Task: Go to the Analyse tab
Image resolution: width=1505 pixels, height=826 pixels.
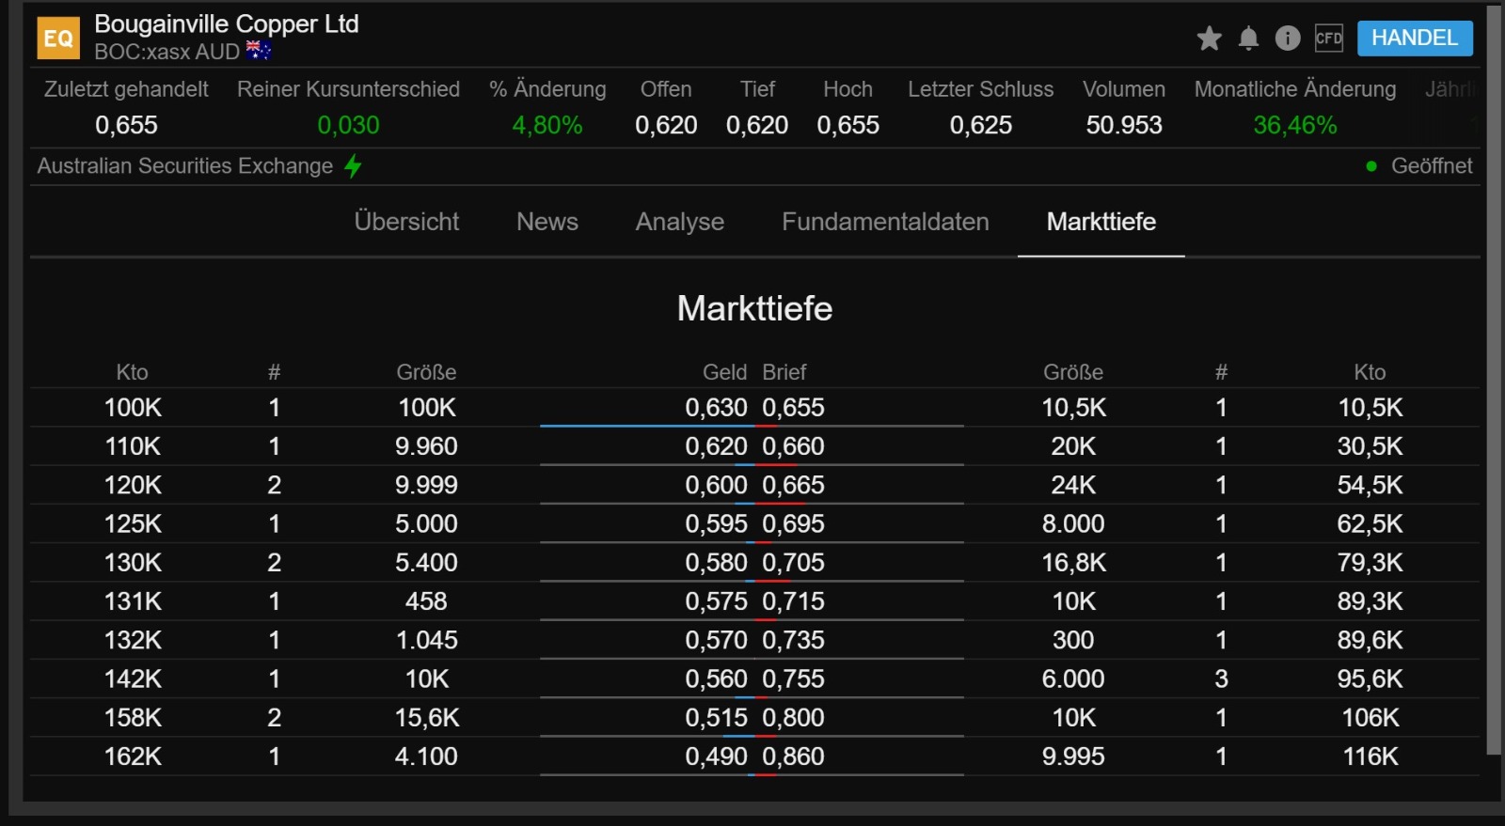Action: tap(680, 222)
